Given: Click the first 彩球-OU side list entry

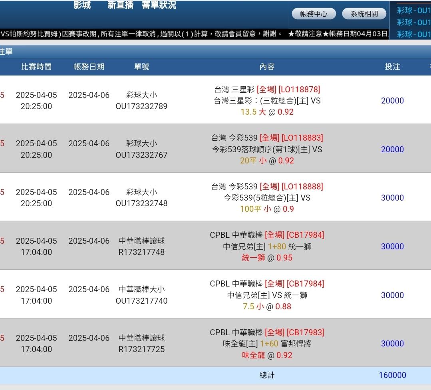Looking at the screenshot, I should tap(414, 10).
